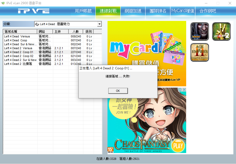Go to the 合作網吧 tab

click(208, 11)
